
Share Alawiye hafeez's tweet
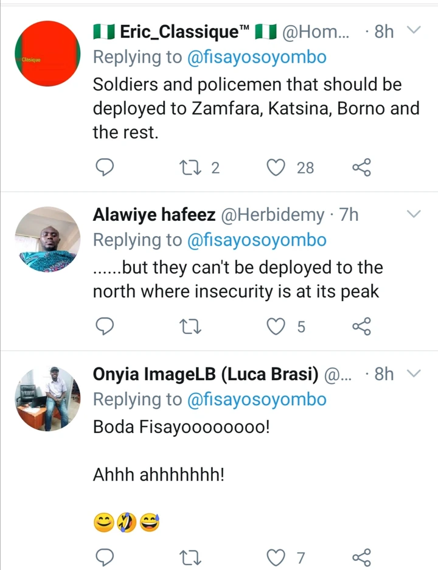point(362,327)
